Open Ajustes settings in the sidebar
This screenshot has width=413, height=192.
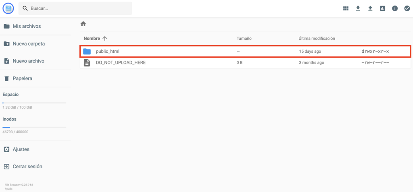click(x=21, y=149)
